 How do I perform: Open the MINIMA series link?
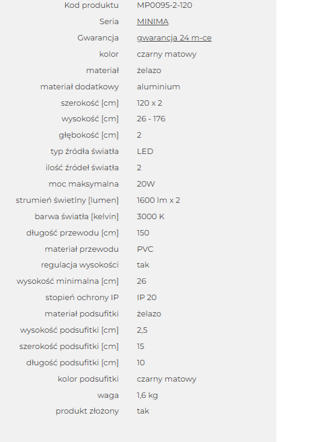(x=153, y=22)
